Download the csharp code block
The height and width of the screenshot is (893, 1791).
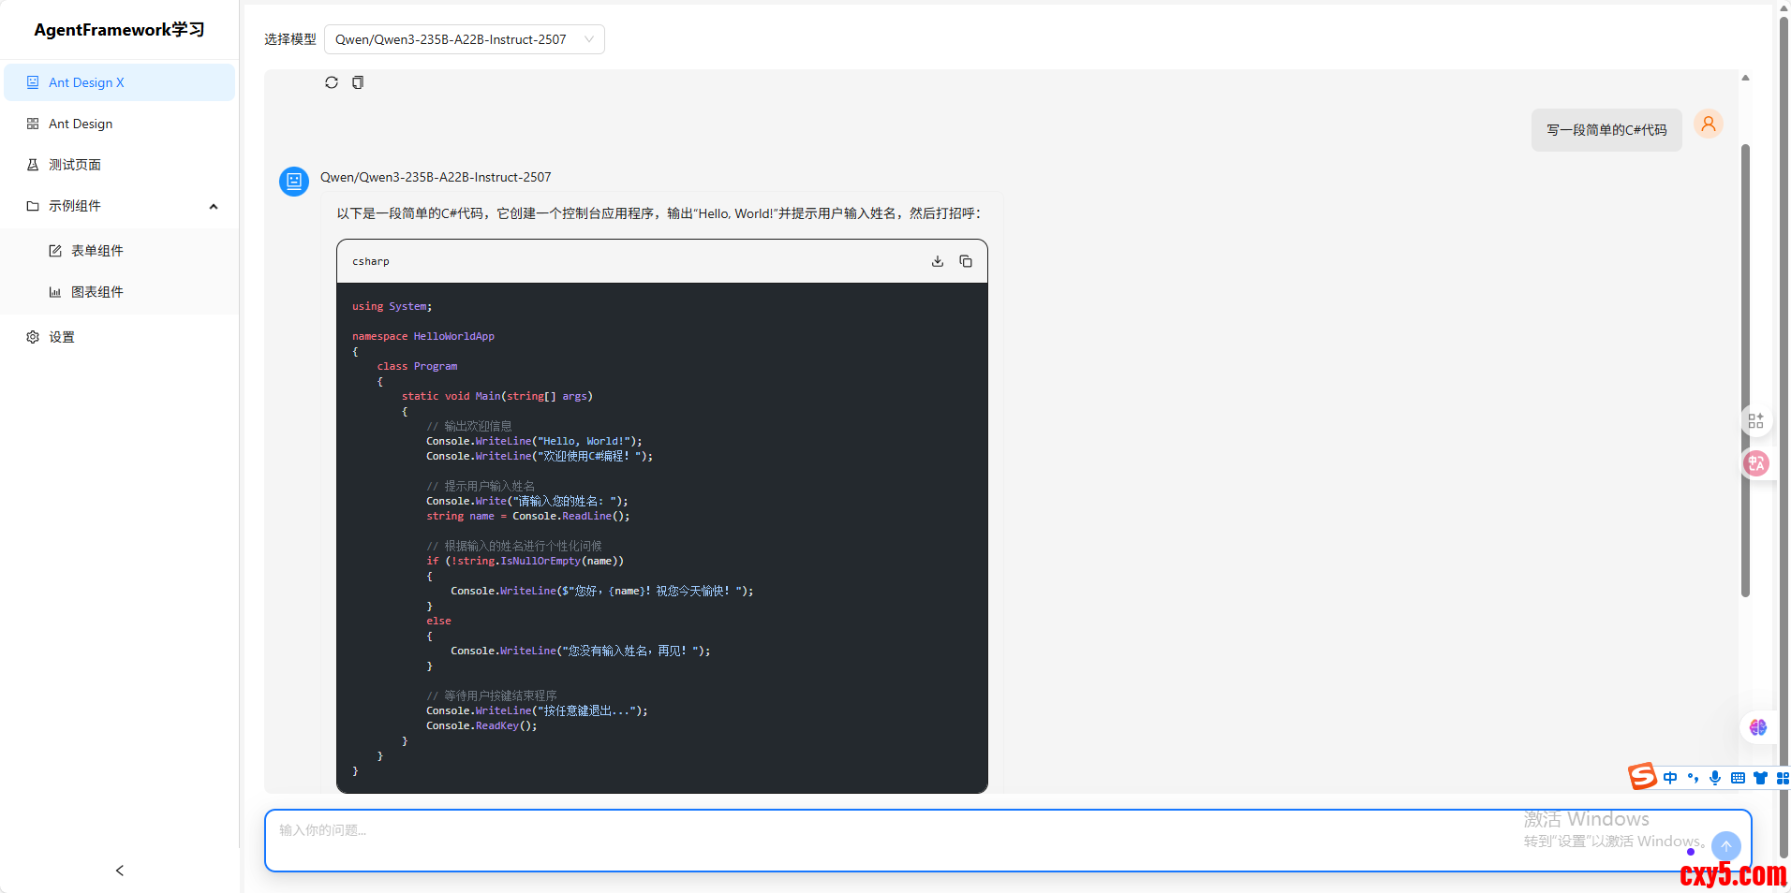938,261
